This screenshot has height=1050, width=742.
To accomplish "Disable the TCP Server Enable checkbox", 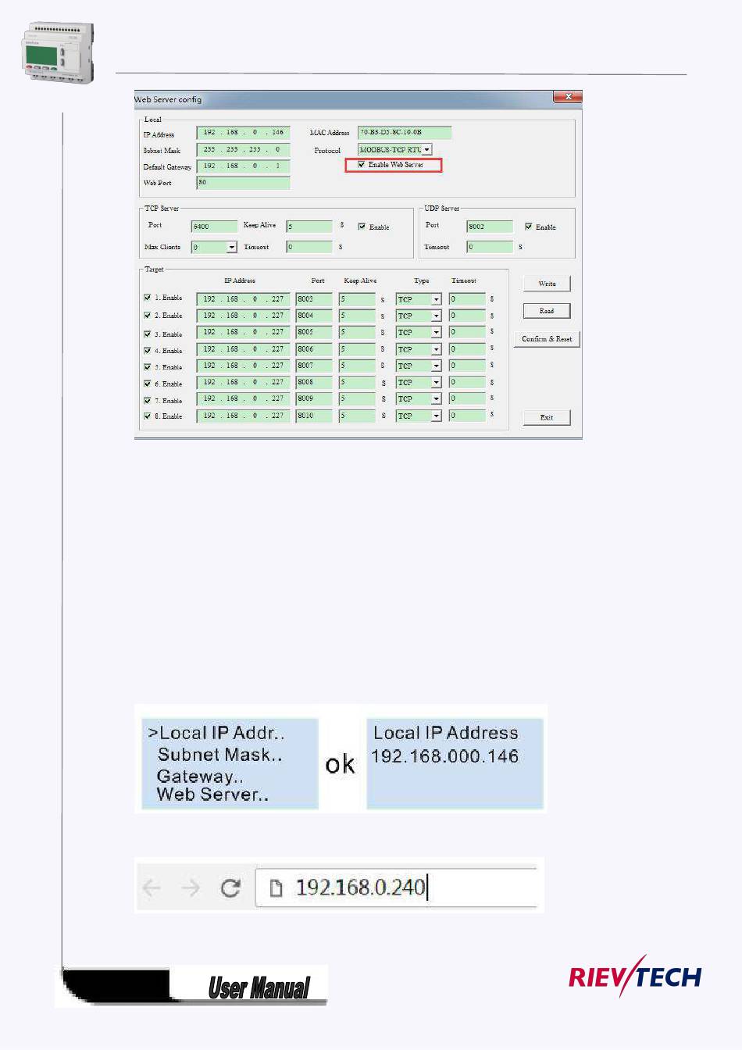I will point(362,227).
